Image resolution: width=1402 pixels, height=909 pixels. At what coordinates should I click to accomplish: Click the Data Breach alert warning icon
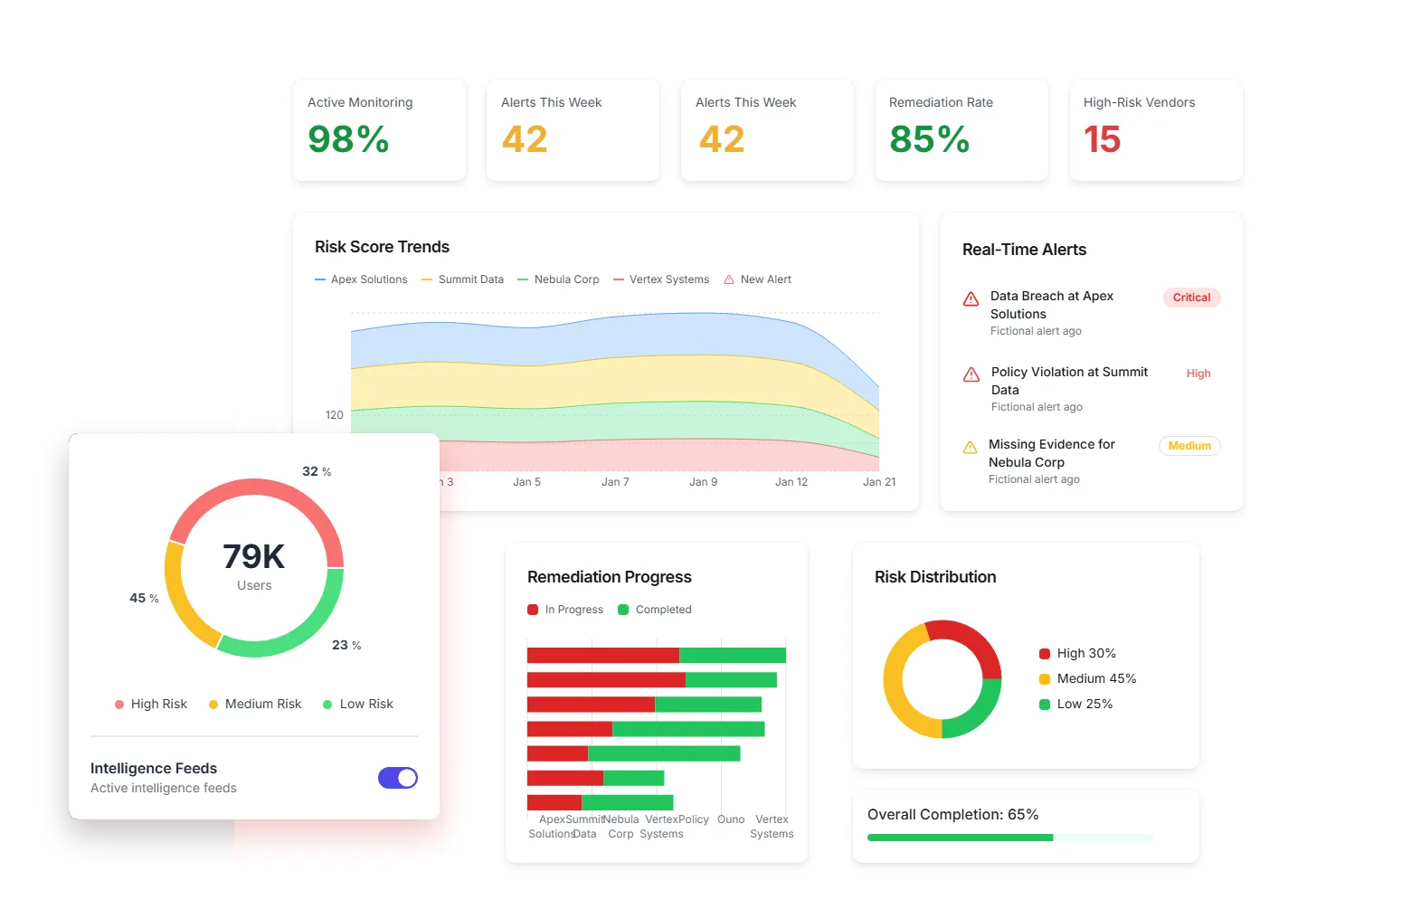pos(971,299)
